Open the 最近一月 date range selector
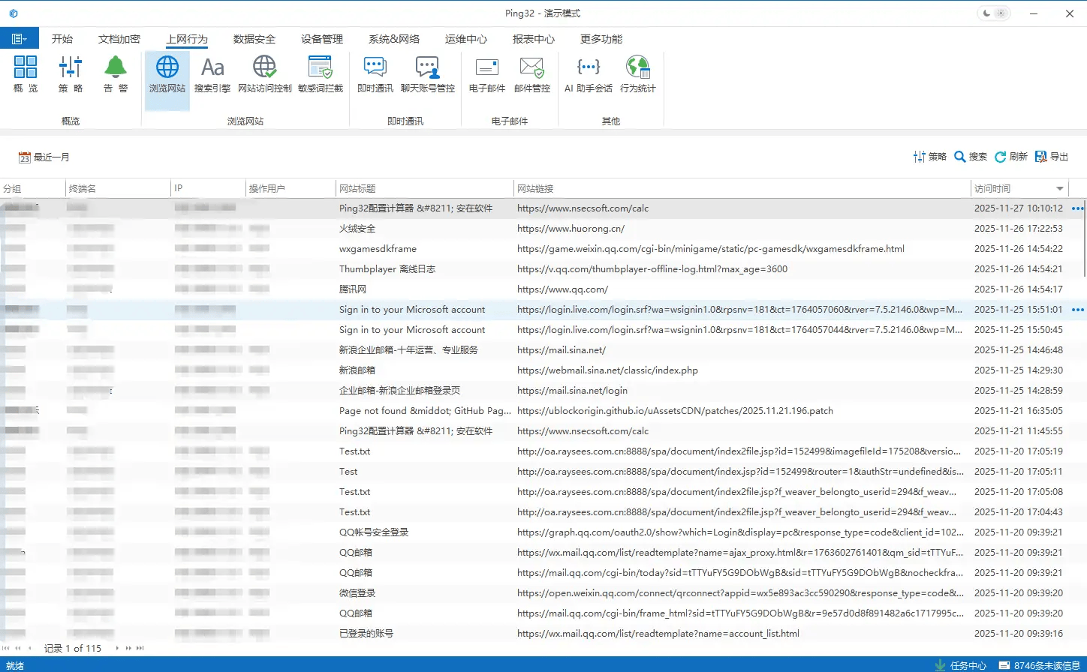Viewport: 1087px width, 672px height. [x=44, y=157]
